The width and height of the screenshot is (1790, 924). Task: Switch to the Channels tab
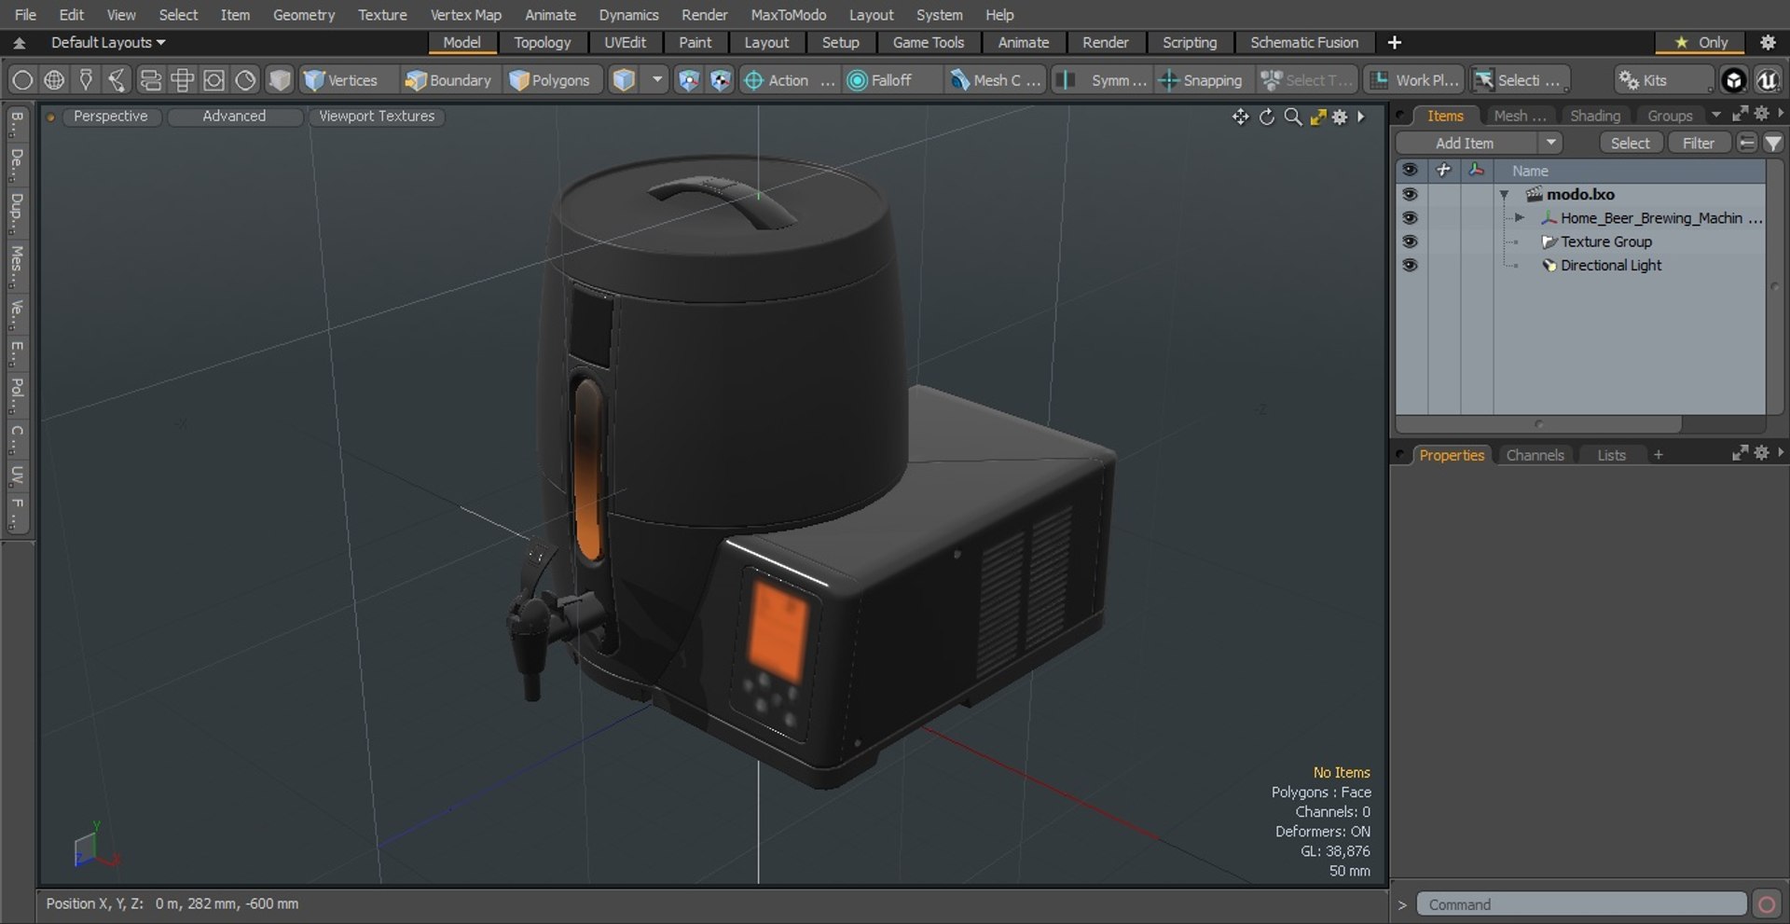1535,455
